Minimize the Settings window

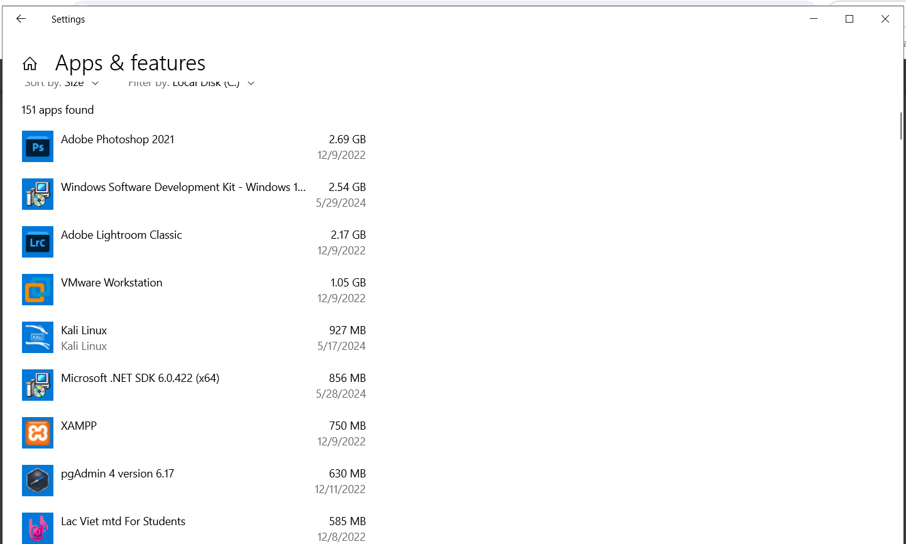click(814, 19)
